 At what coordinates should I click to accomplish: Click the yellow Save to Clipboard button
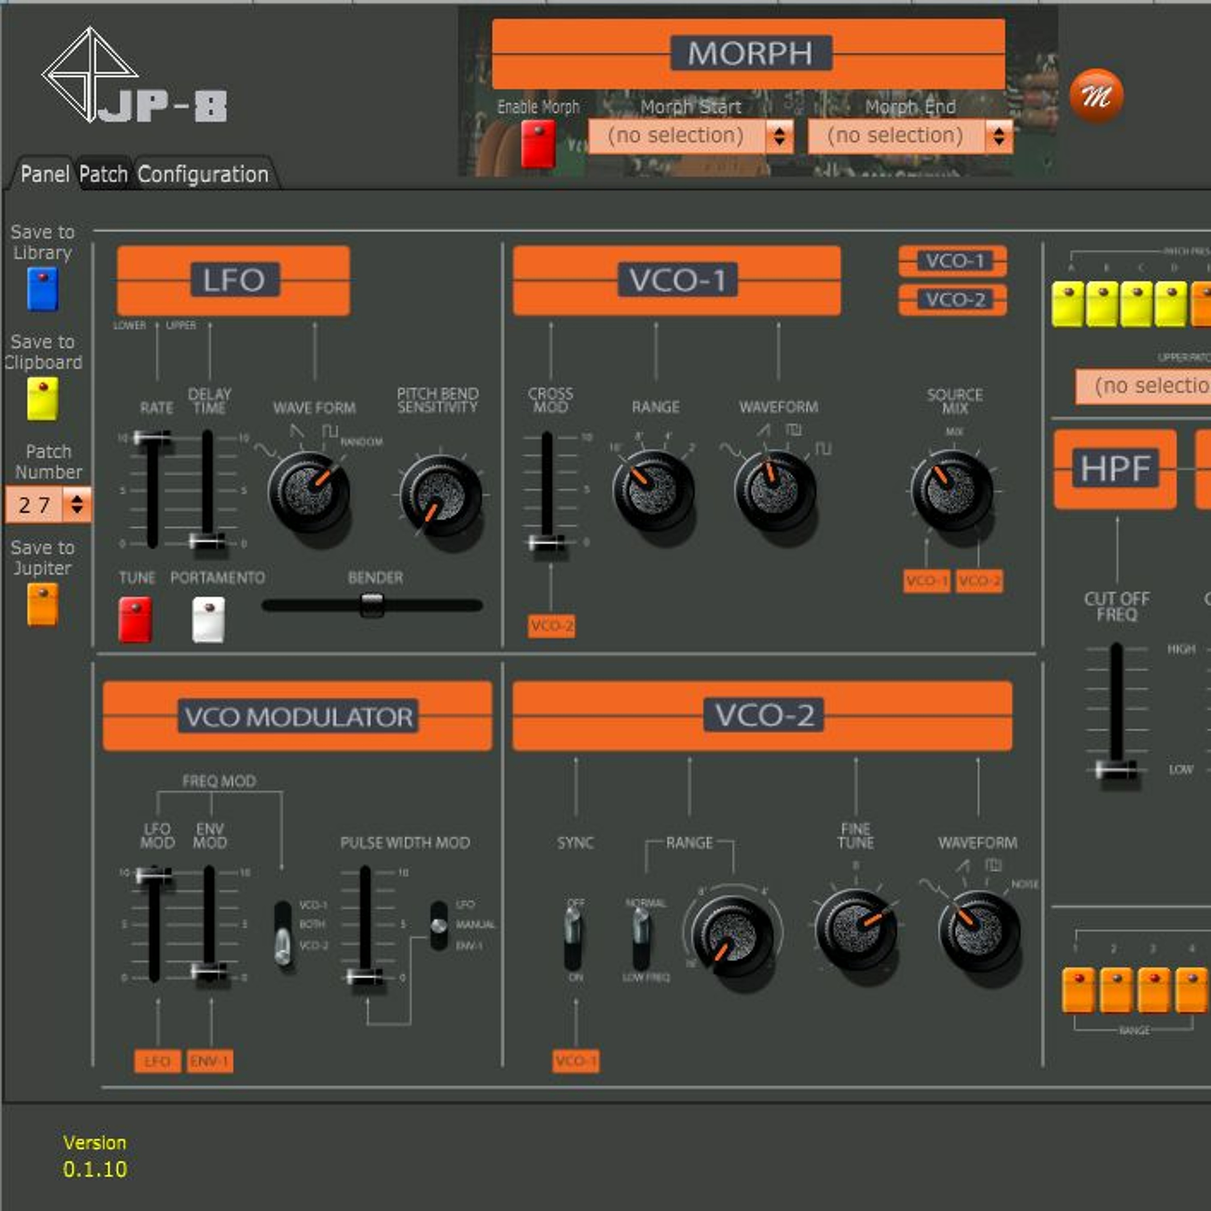tap(43, 399)
